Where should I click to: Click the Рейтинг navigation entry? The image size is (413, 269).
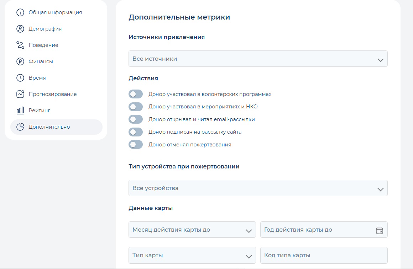(x=39, y=110)
